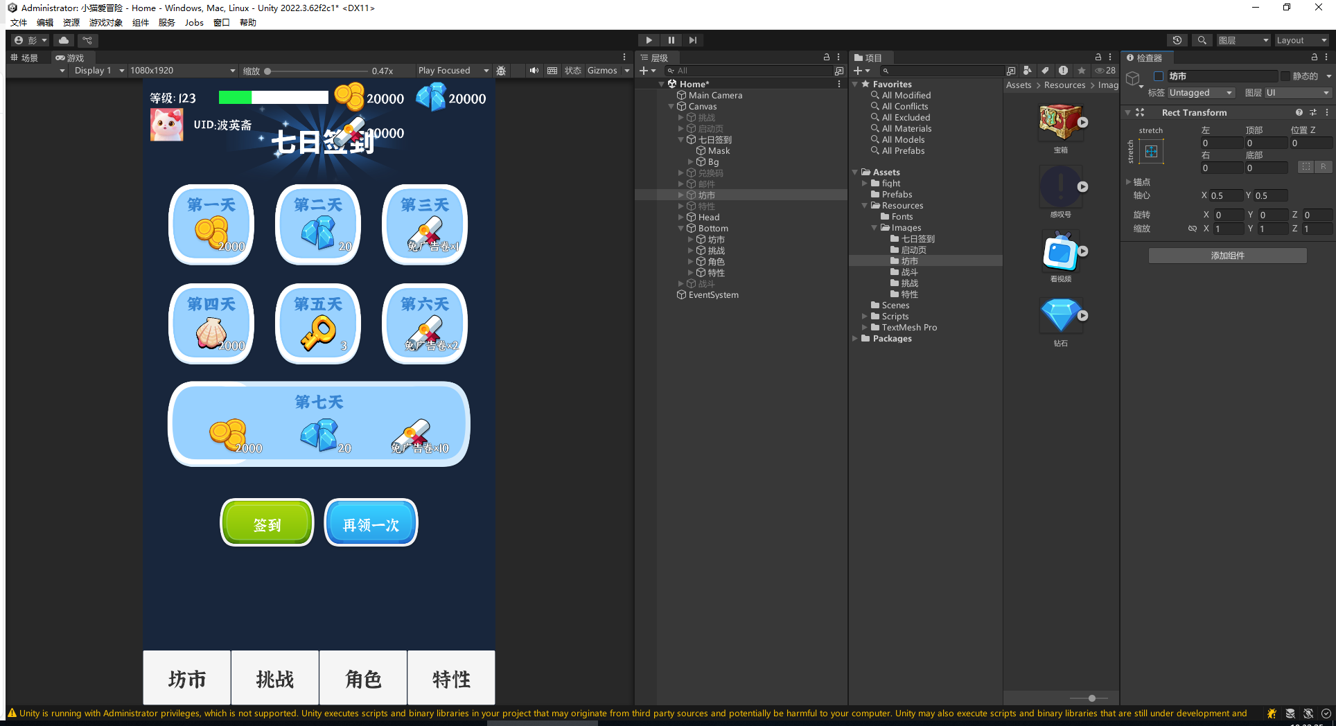The image size is (1336, 726).
Task: Tick the 静态的 static checkbox
Action: click(x=1285, y=76)
